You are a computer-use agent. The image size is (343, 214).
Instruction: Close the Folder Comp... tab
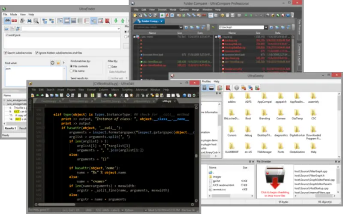tap(162, 21)
